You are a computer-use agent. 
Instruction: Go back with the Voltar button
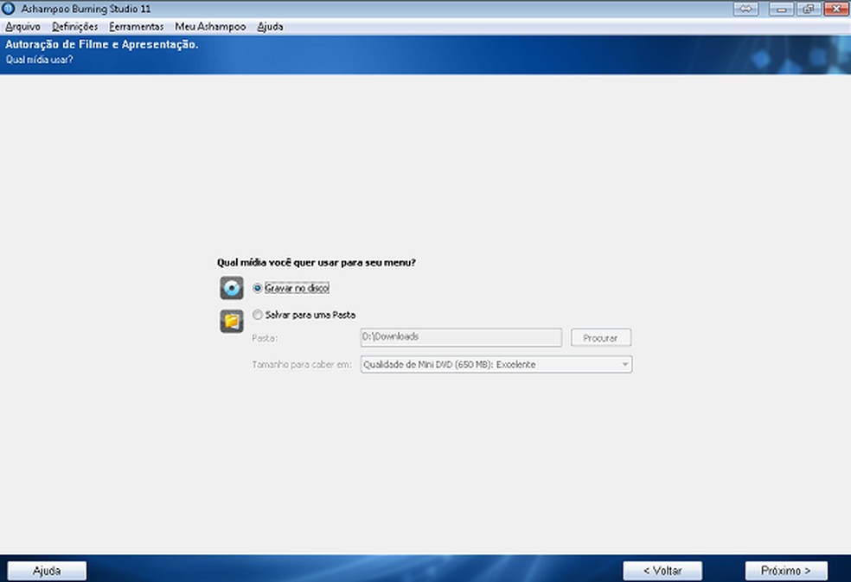tap(662, 571)
